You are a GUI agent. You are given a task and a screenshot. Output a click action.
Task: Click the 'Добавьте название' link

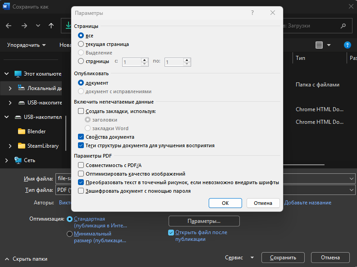tap(307, 203)
